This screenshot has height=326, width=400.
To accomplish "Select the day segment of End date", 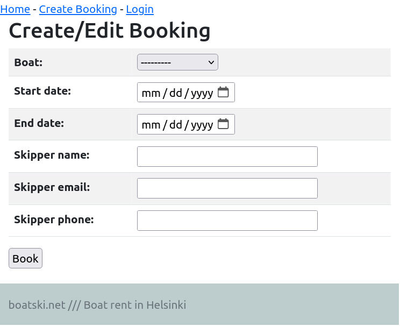I will 176,125.
